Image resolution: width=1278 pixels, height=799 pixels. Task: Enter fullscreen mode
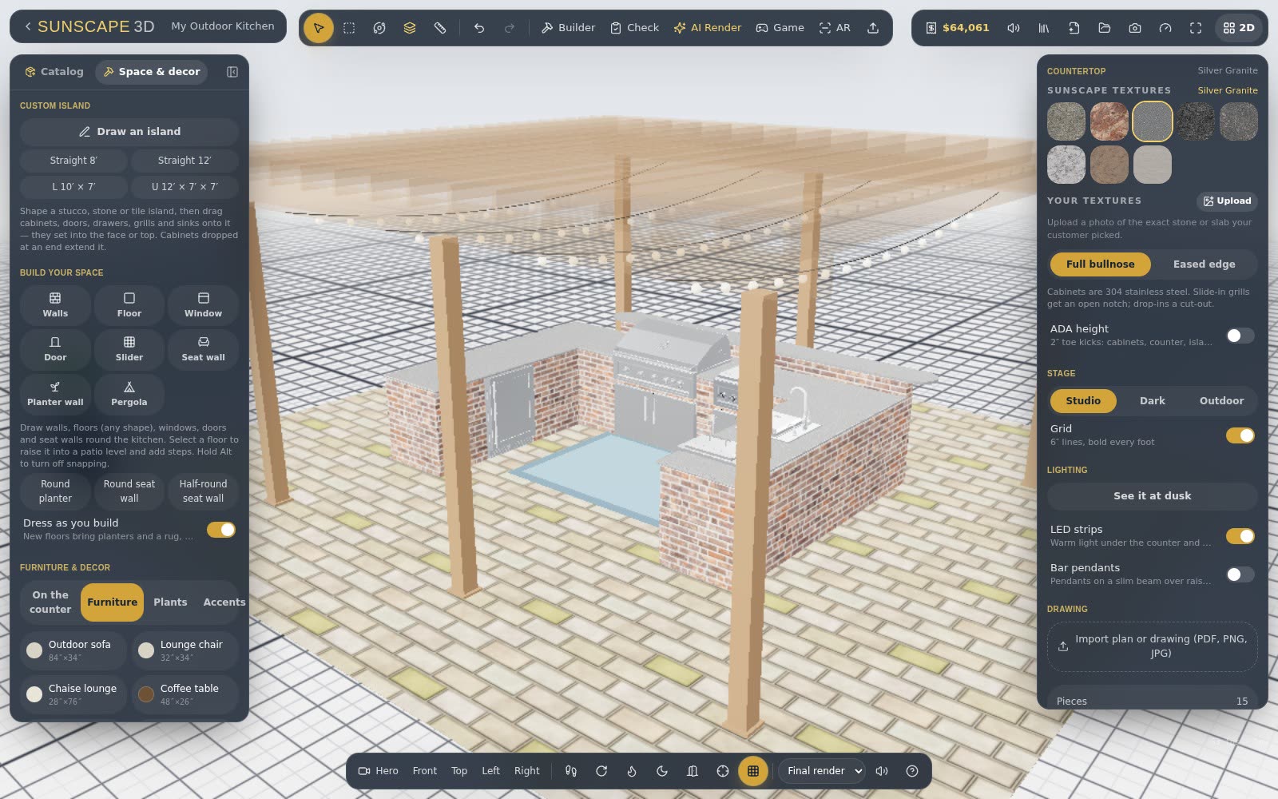pos(1196,28)
